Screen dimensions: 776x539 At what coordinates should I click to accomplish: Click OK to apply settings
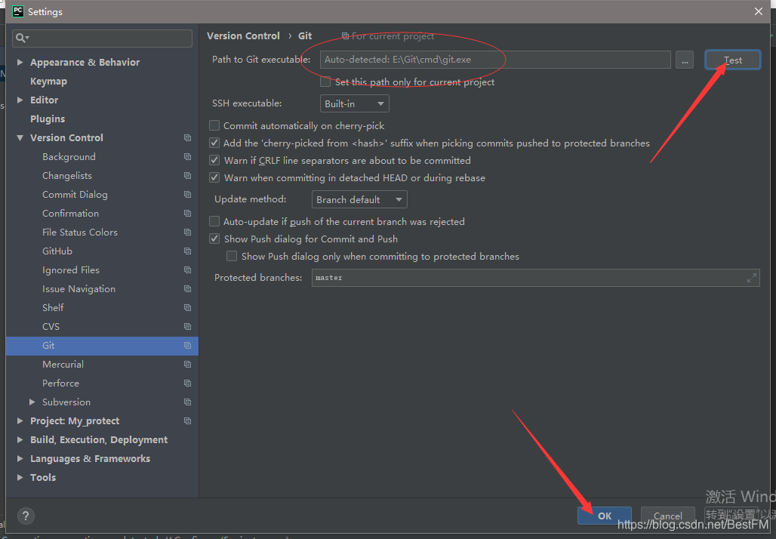605,516
